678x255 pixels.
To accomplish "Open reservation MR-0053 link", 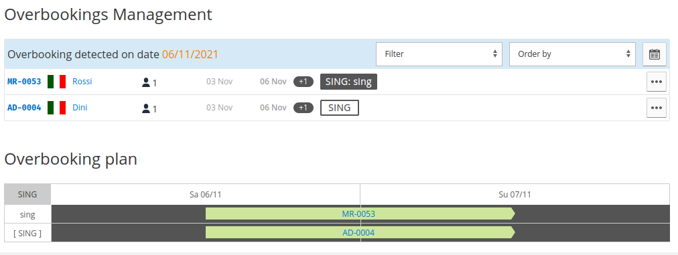I will [x=24, y=82].
